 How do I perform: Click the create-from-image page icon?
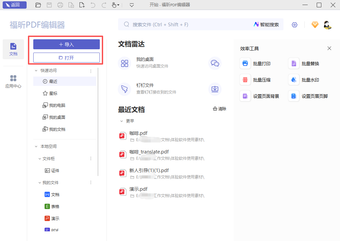coord(71,5)
